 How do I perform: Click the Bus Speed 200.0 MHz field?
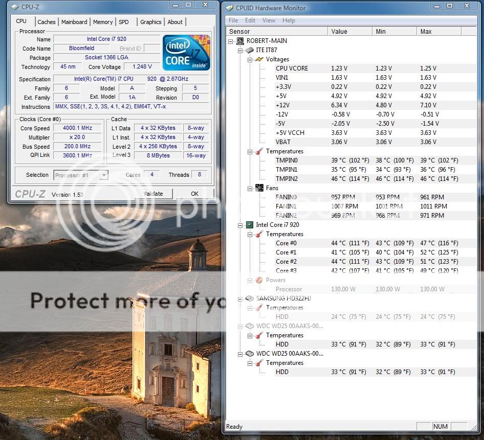(77, 147)
